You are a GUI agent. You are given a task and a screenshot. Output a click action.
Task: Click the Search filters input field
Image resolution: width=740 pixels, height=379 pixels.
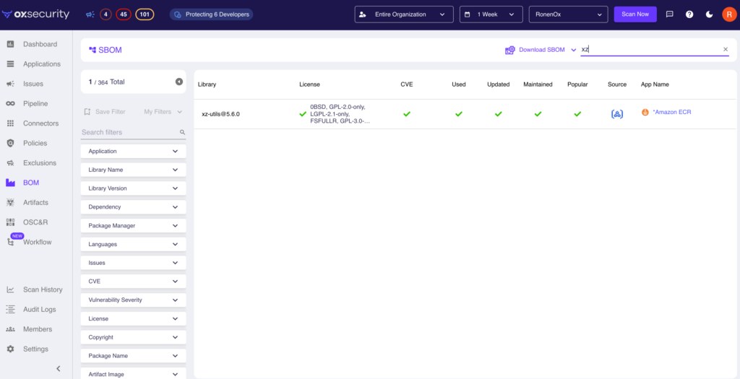point(129,133)
